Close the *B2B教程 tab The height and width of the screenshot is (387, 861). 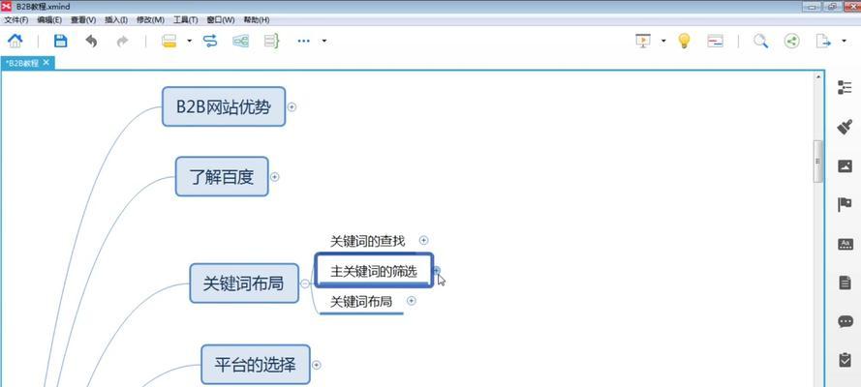46,63
